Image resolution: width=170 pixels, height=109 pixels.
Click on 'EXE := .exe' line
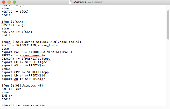pos(11,89)
